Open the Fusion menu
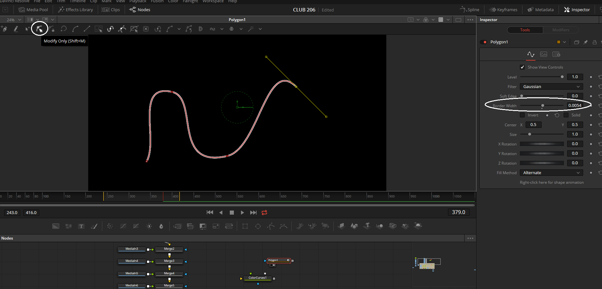602x289 pixels. coord(157,1)
